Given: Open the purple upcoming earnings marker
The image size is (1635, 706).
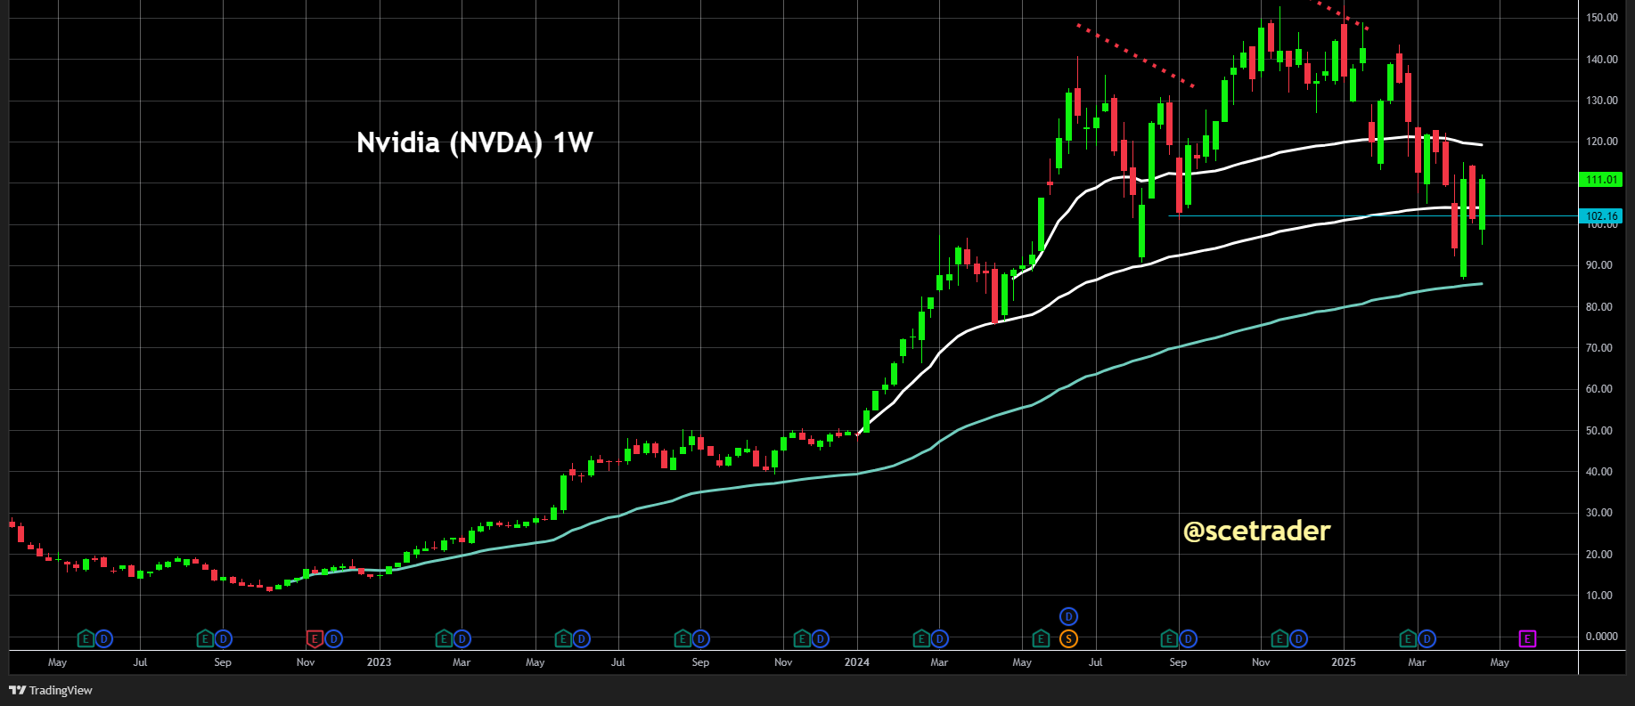Looking at the screenshot, I should 1527,638.
